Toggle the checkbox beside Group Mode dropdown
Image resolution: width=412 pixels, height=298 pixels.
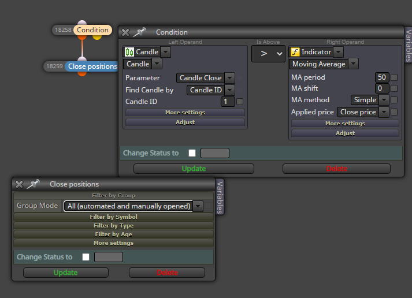pos(208,206)
